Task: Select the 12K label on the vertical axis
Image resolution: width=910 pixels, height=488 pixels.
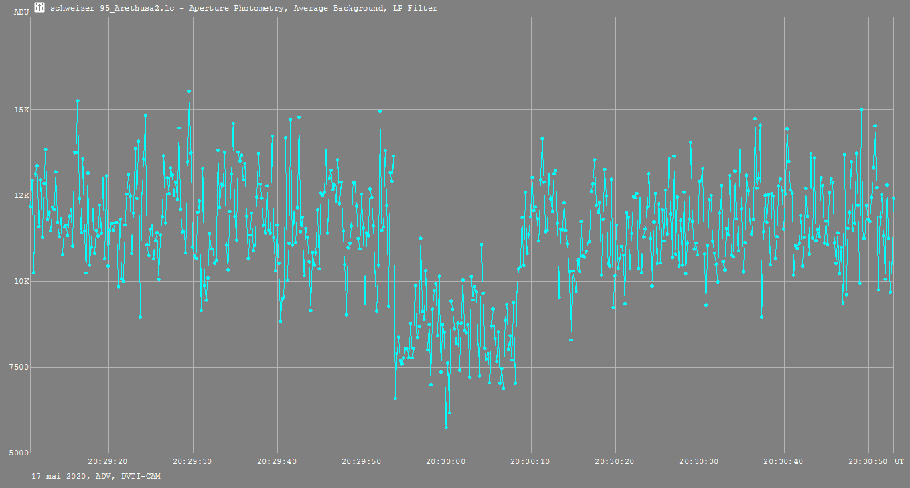Action: [x=22, y=195]
